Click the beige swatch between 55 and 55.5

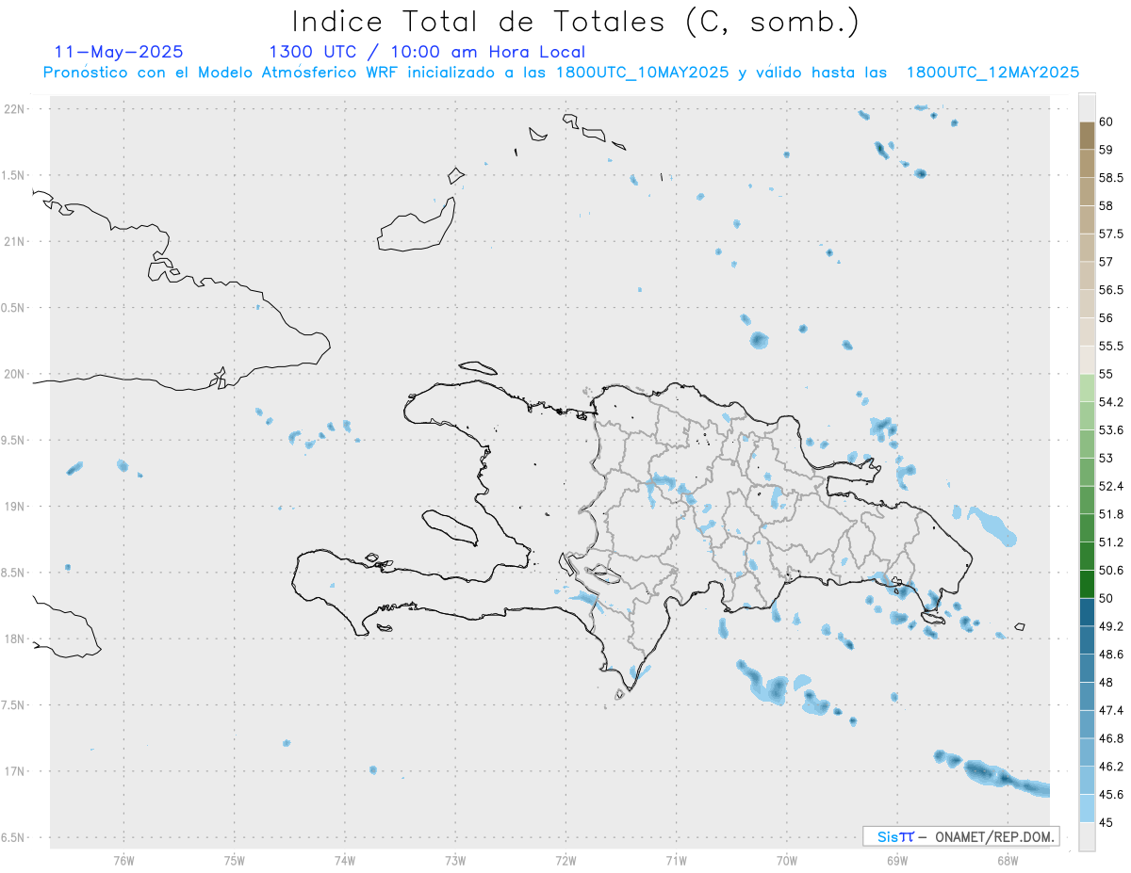[1087, 361]
